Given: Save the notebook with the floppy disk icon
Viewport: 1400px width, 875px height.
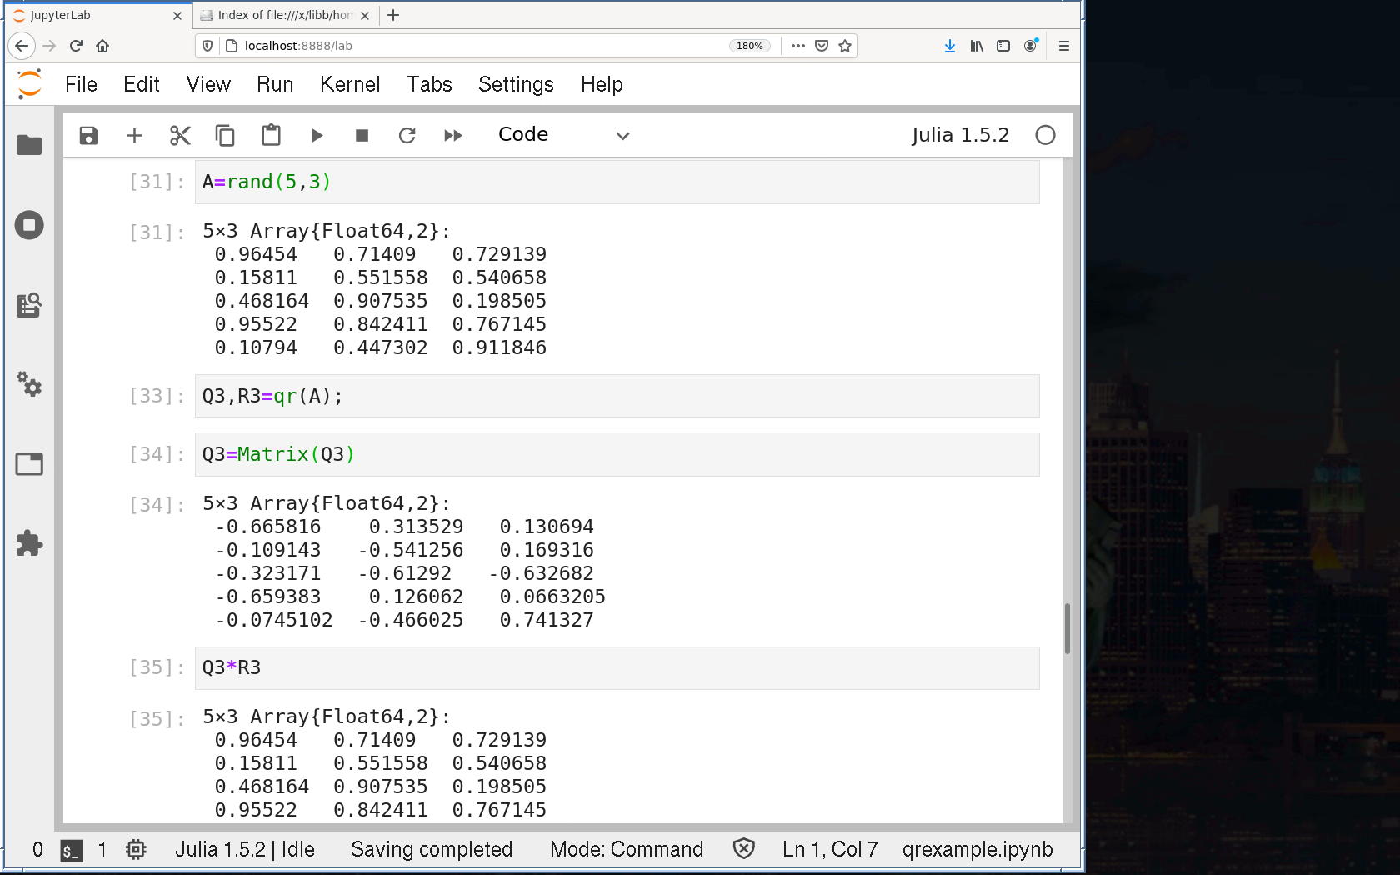Looking at the screenshot, I should (x=88, y=135).
